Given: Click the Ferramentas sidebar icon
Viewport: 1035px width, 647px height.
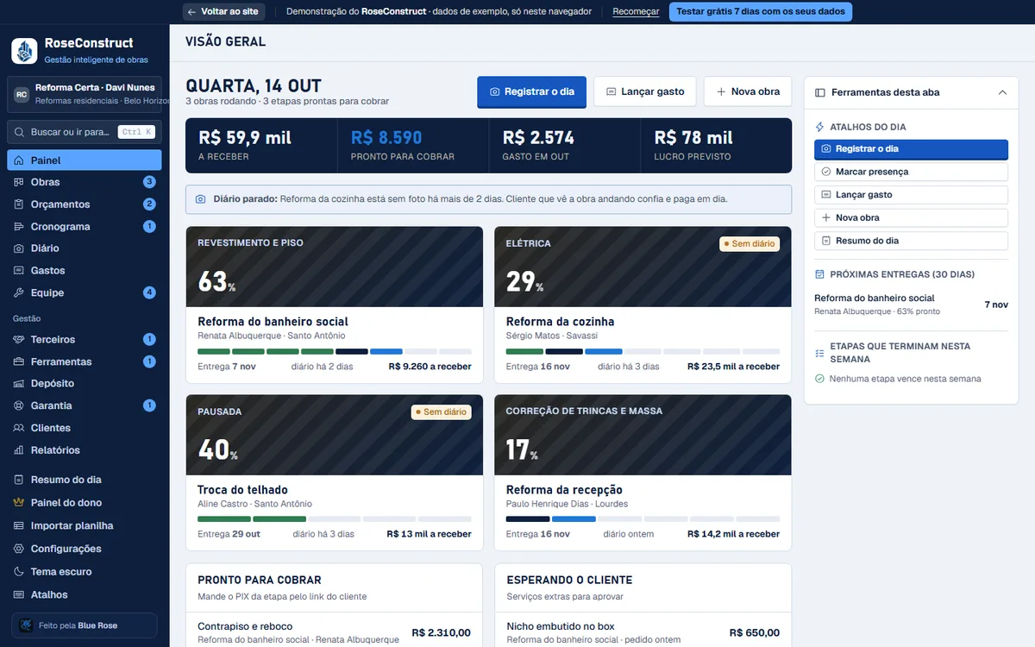Looking at the screenshot, I should [x=19, y=362].
